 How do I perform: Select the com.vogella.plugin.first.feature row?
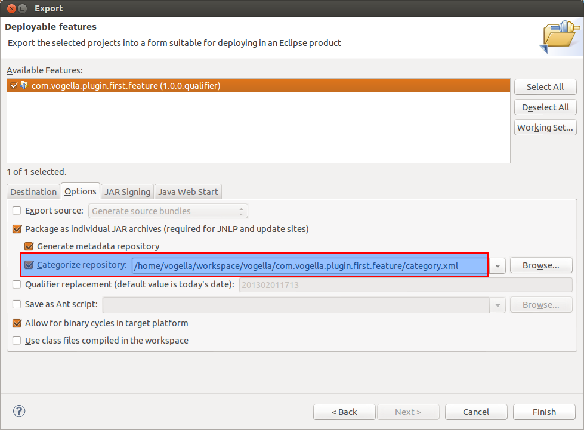pos(258,86)
